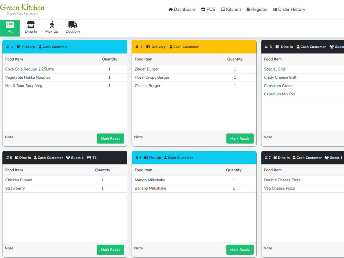Click the monitor icon beside Kitchen
Image resolution: width=344 pixels, height=258 pixels.
pyautogui.click(x=223, y=9)
